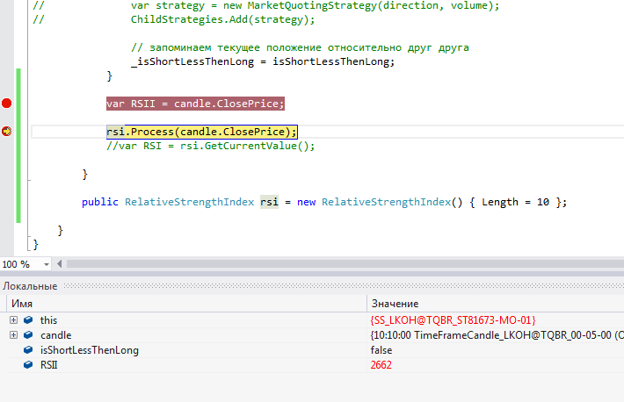Click the 'false' value of isShortLessThenLong

point(381,350)
